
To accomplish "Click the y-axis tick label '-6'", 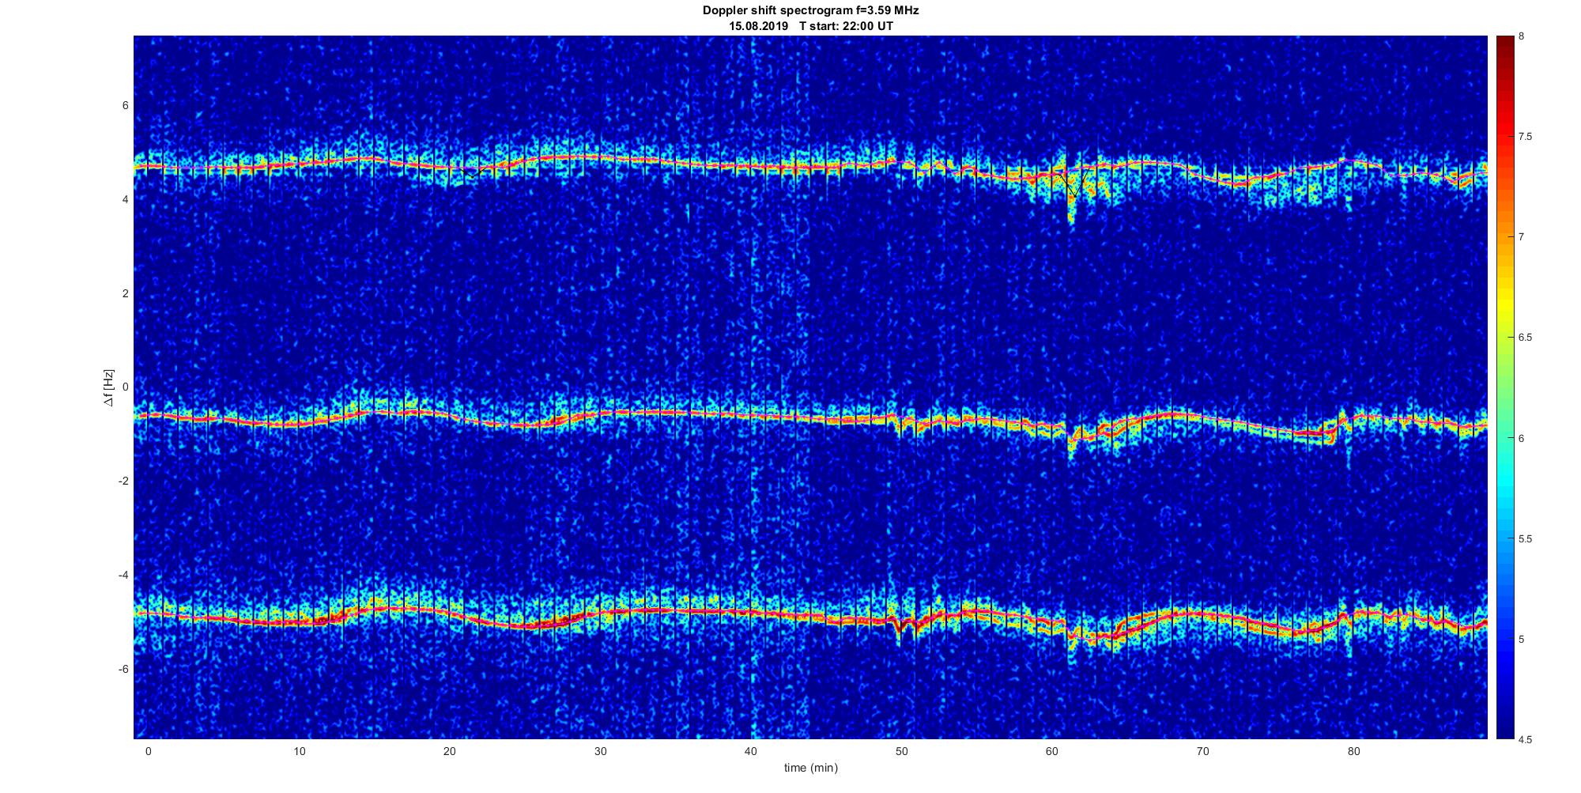I will 123,669.
